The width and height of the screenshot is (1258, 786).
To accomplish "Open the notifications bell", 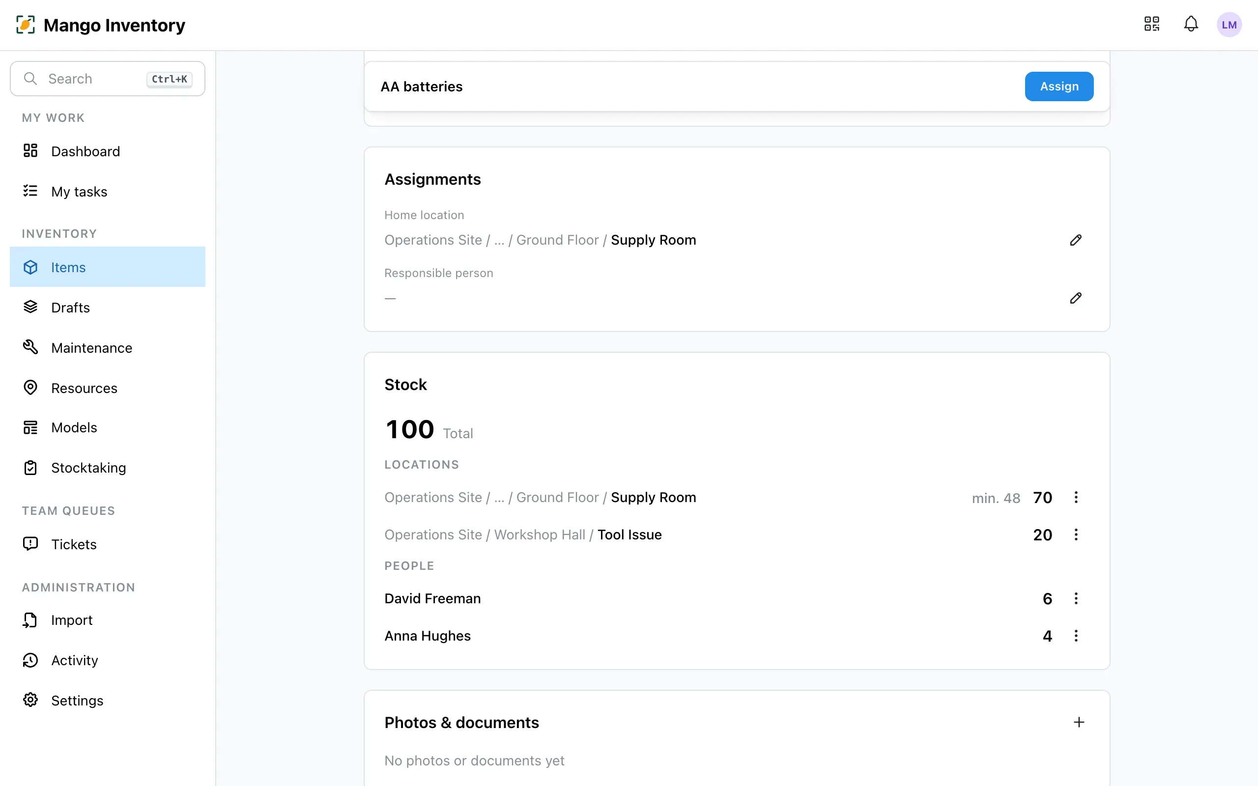I will 1191,25.
